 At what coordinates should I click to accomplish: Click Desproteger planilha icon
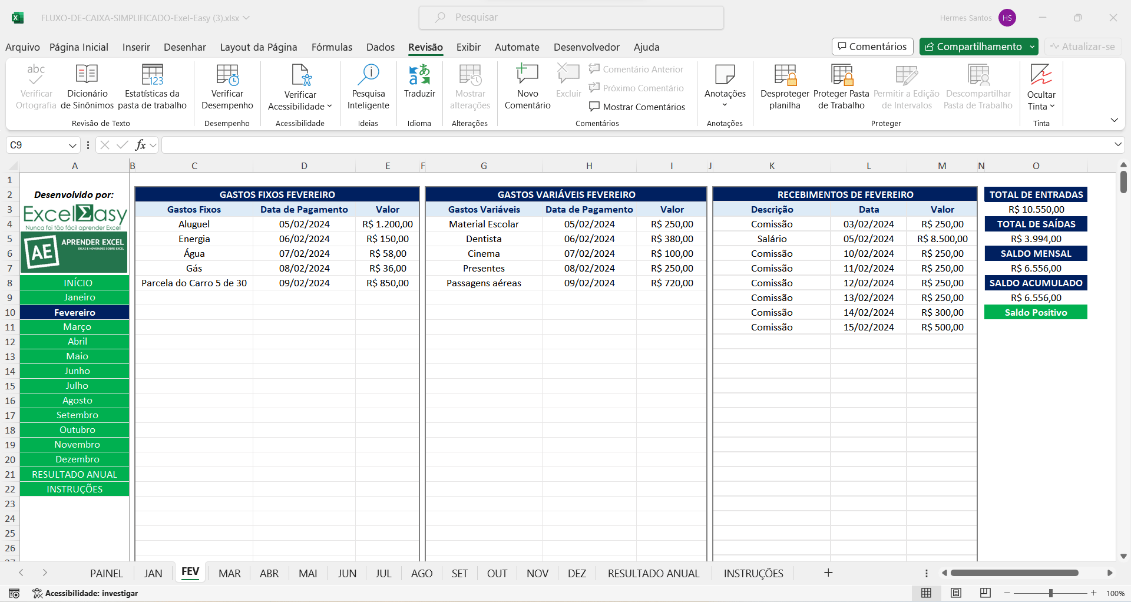click(x=785, y=75)
